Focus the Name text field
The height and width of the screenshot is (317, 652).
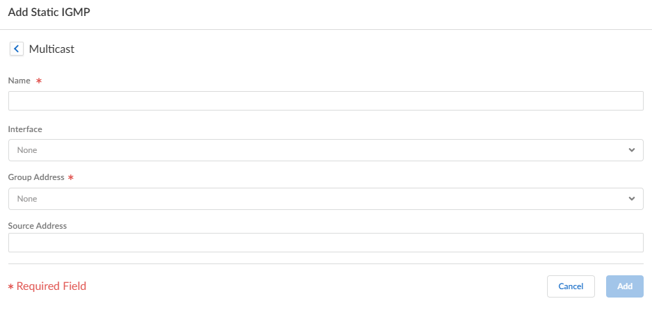(x=325, y=101)
